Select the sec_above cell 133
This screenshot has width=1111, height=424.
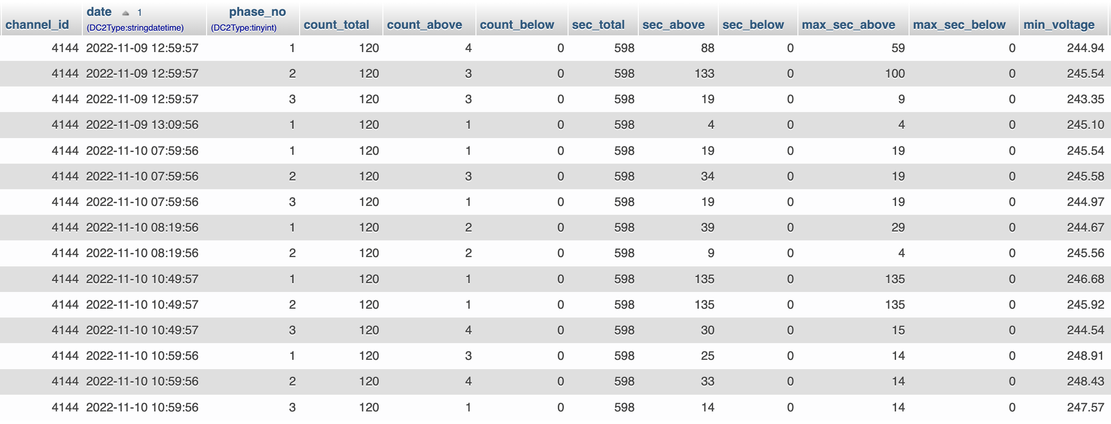click(x=704, y=73)
